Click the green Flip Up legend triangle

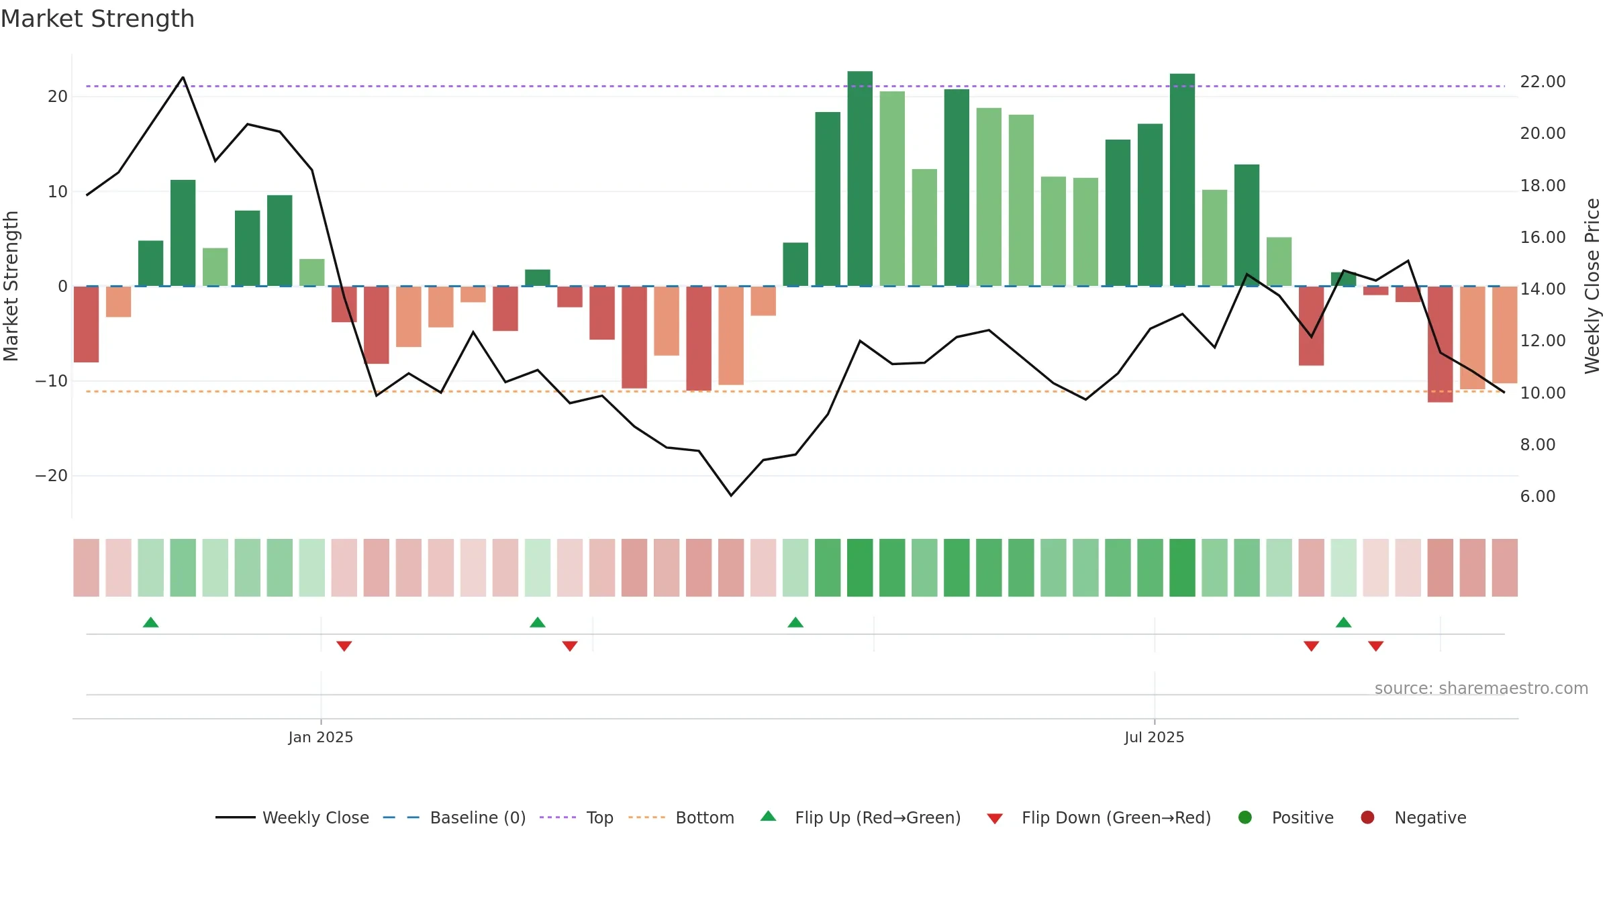point(769,816)
